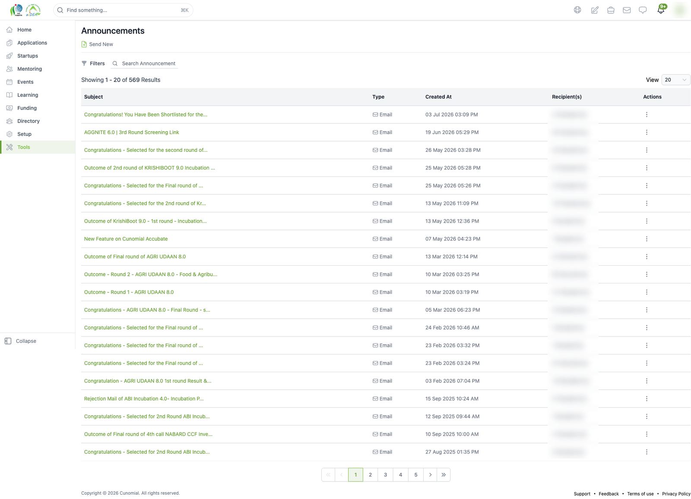Open the View 20 results dropdown

click(675, 80)
